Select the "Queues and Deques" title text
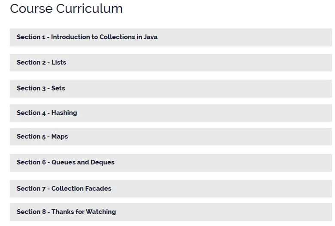This screenshot has width=335, height=226. 83,162
